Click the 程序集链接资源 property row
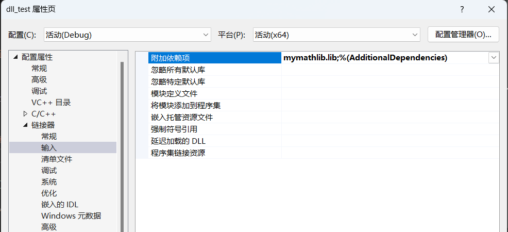 [x=324, y=153]
